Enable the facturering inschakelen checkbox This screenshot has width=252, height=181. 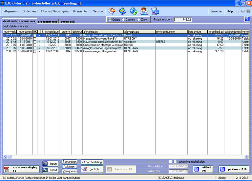tap(175, 162)
